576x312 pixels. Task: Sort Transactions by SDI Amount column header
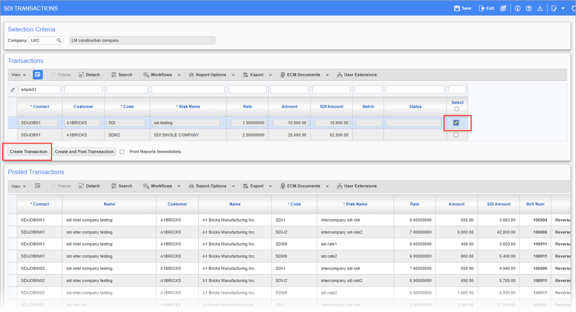pyautogui.click(x=331, y=107)
